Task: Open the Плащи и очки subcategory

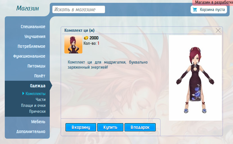Action: [33, 105]
